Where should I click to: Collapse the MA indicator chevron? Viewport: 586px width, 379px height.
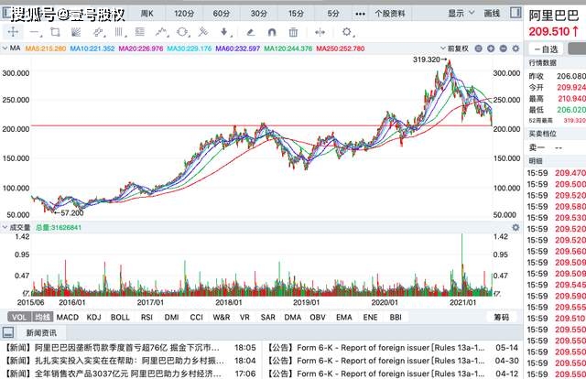(x=5, y=49)
